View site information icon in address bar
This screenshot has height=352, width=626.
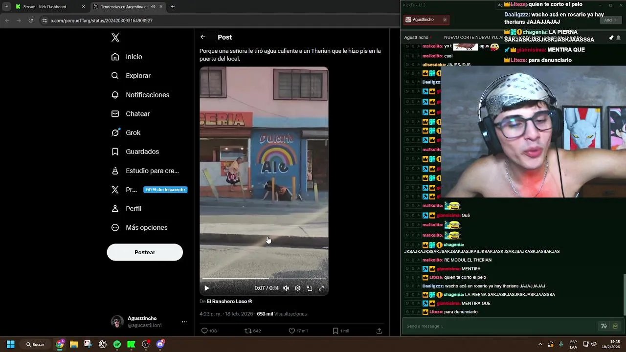coord(45,21)
